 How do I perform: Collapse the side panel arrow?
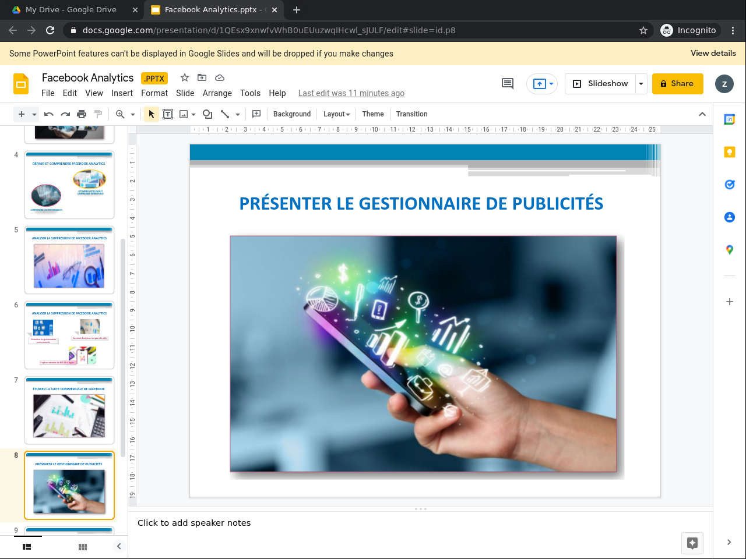pyautogui.click(x=729, y=542)
